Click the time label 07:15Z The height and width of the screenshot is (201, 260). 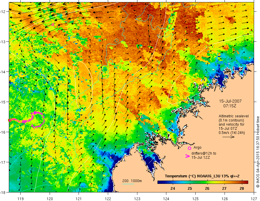tap(230, 106)
